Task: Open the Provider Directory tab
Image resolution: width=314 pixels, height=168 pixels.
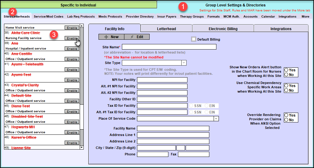Action: tap(139, 17)
